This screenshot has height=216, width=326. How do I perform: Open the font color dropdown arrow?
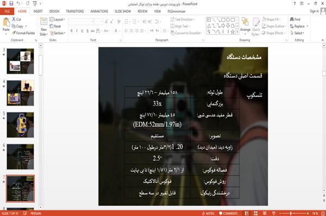click(120, 31)
